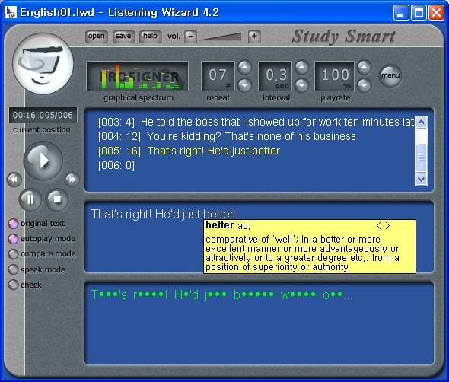Maximize the Listening Wizard window
Screen dimensions: 449x382
click(x=419, y=13)
